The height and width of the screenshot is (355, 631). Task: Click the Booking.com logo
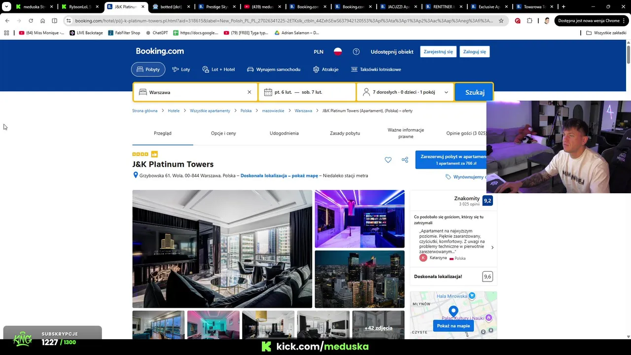(160, 51)
